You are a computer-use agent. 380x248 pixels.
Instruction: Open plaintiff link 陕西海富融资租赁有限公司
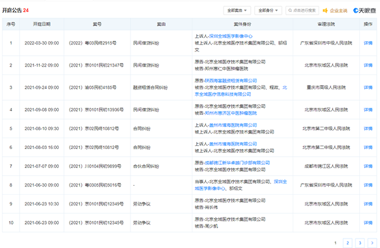[x=231, y=81]
